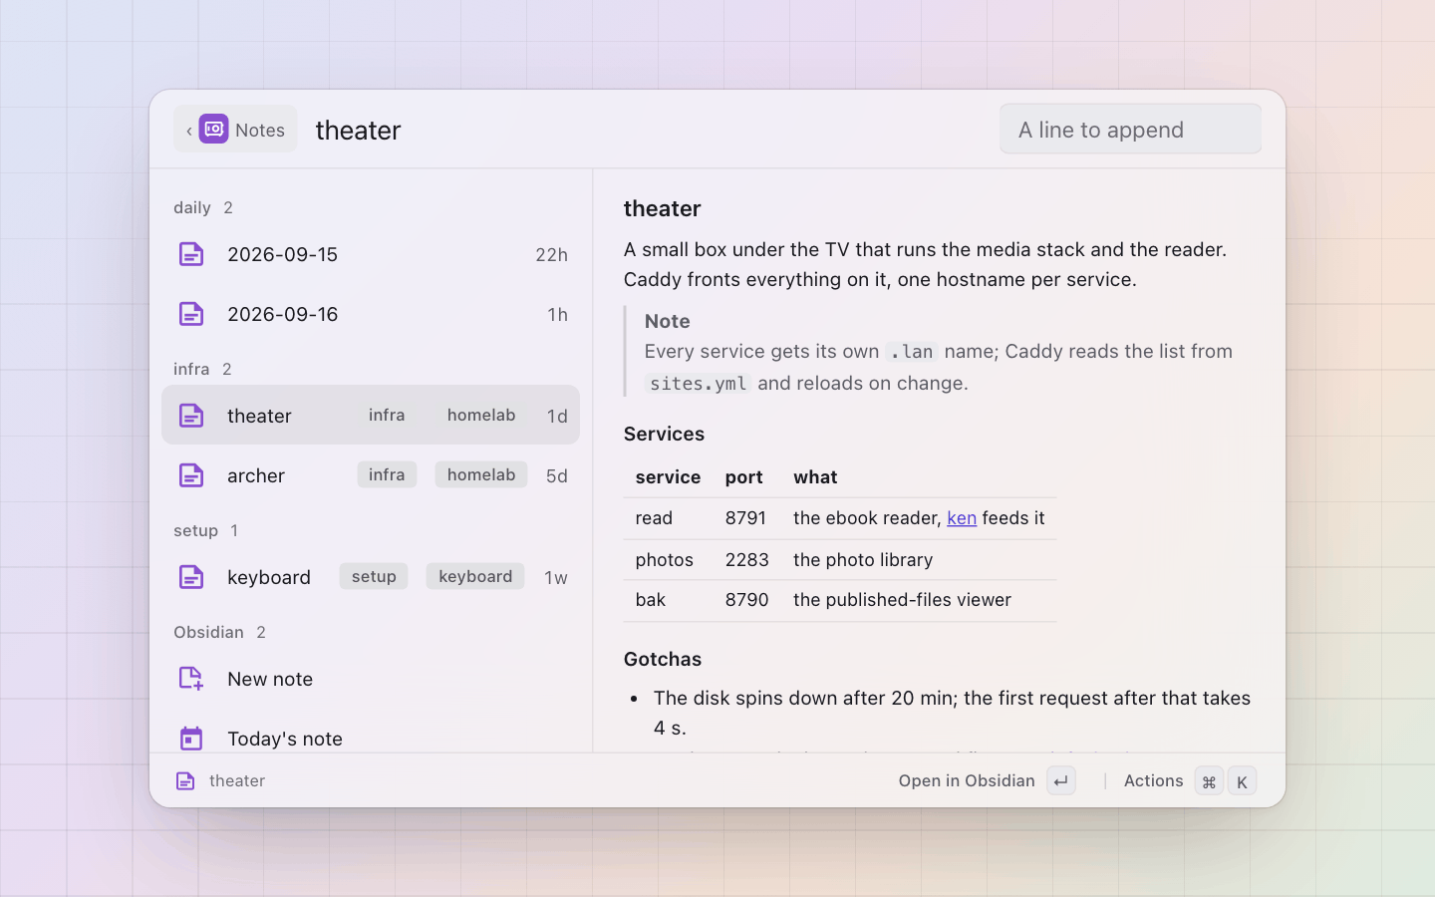Click the document icon for 2026-09-16

click(191, 314)
